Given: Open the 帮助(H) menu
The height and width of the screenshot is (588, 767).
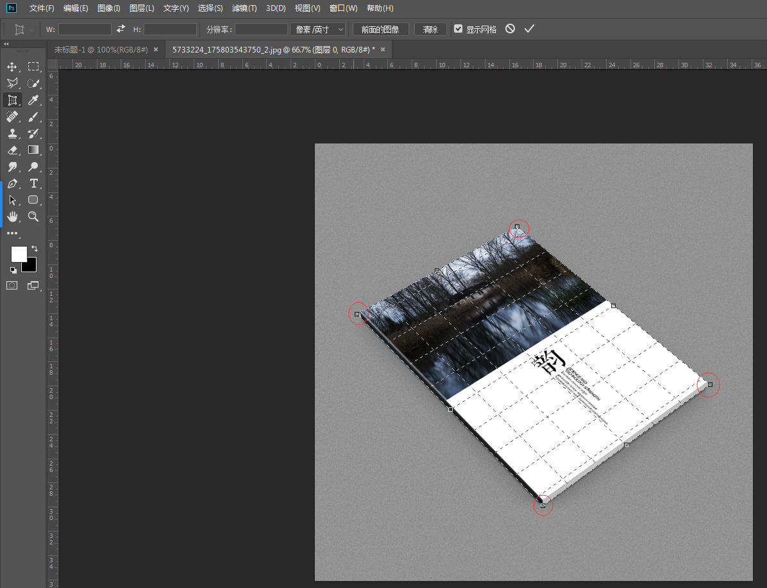Looking at the screenshot, I should pos(380,8).
